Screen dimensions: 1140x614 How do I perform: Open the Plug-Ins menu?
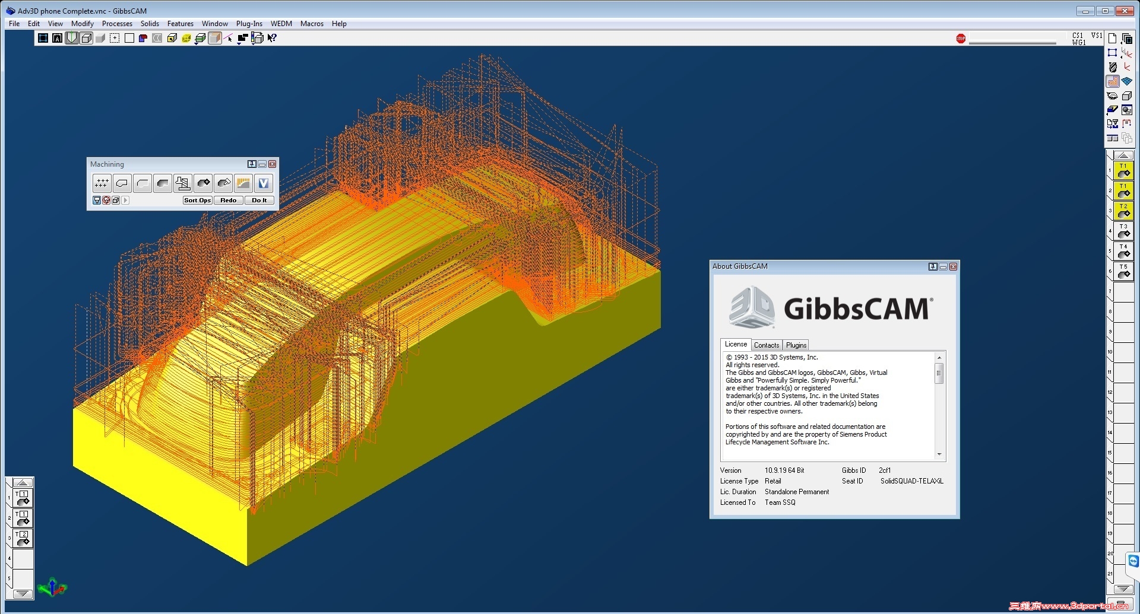pos(249,24)
